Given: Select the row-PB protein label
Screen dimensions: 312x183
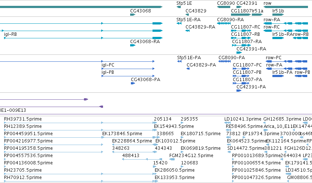Looking at the screenshot, I should 302,72.
